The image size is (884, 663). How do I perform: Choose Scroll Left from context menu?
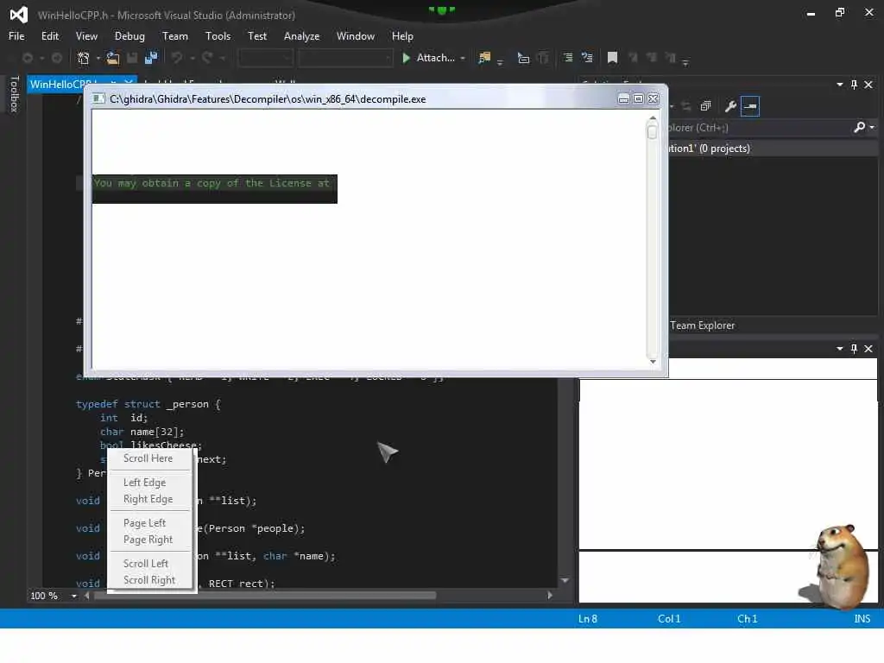[x=145, y=564]
